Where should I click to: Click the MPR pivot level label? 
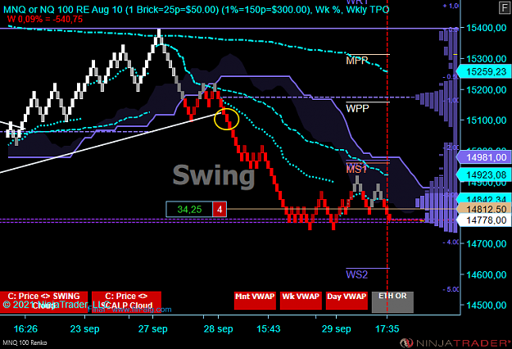(x=357, y=61)
